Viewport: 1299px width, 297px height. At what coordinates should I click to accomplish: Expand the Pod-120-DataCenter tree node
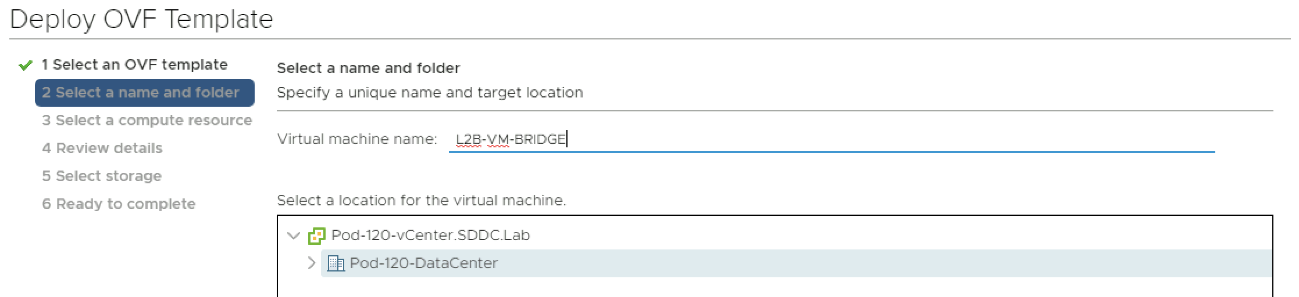(312, 263)
